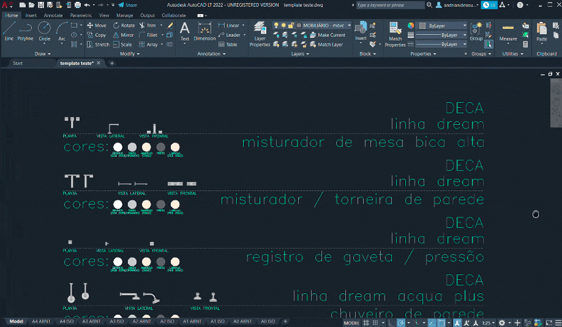This screenshot has height=327, width=562.
Task: Click the Leader annotation tool
Action: click(230, 35)
